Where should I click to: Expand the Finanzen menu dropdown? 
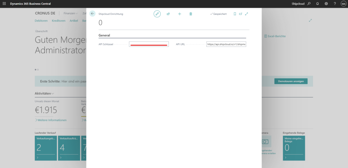[x=71, y=13]
